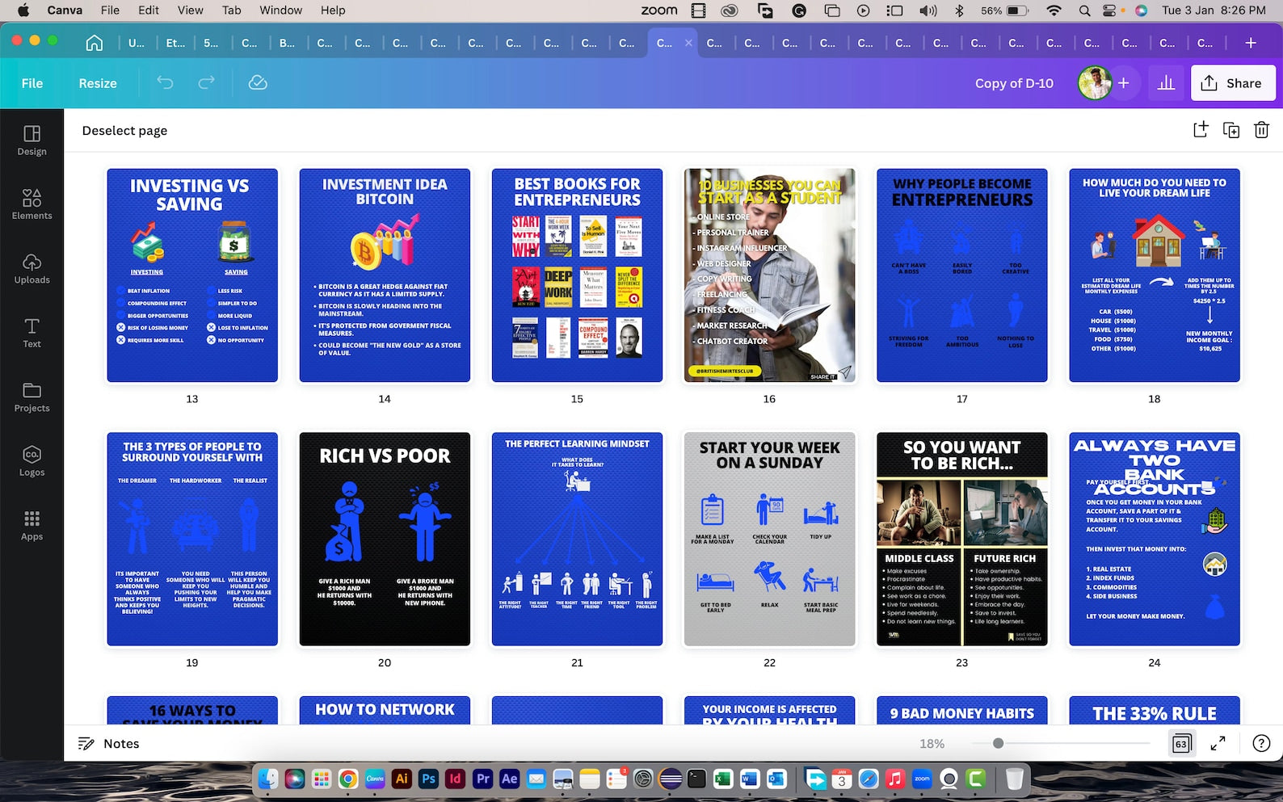Open Illustrator from the dock
This screenshot has height=802, width=1283.
coord(402,779)
